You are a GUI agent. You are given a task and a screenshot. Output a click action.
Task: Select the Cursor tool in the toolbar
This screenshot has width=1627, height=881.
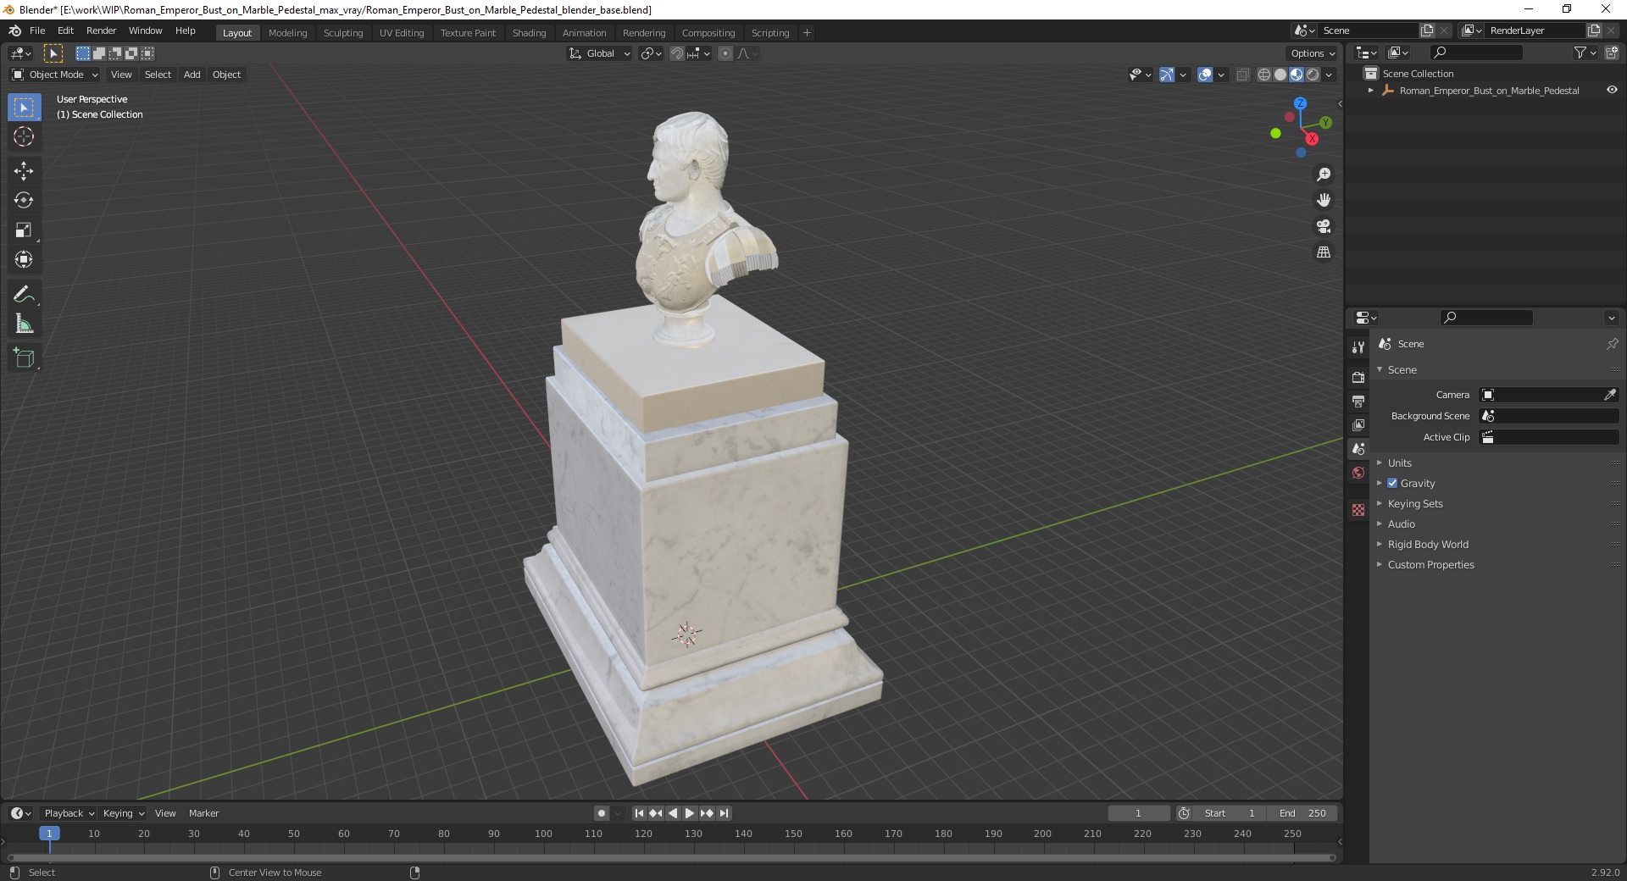pyautogui.click(x=24, y=137)
